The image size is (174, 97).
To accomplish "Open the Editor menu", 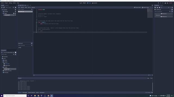I will [x=14, y=3].
